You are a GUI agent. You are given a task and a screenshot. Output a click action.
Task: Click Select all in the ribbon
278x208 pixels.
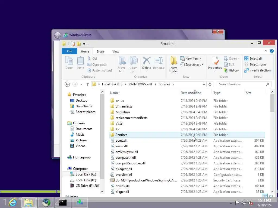click(253, 58)
